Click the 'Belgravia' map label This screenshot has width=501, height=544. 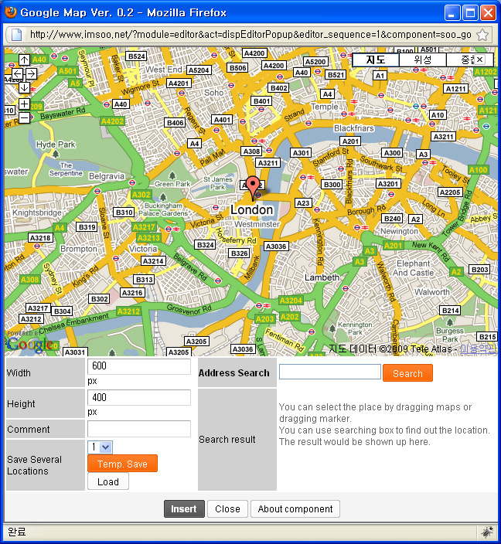coord(107,176)
